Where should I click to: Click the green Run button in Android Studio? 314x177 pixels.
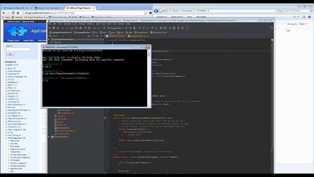[x=127, y=28]
